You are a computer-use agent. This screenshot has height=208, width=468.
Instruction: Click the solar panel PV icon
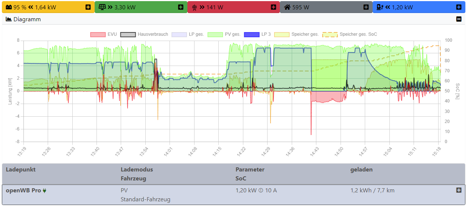102,7
